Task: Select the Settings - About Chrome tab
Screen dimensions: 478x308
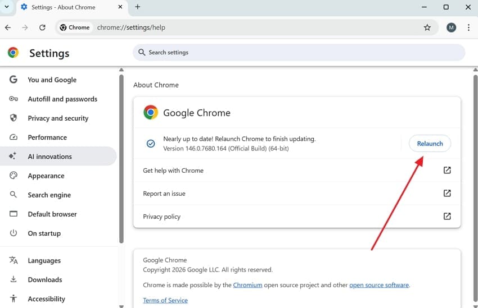Action: pos(73,7)
